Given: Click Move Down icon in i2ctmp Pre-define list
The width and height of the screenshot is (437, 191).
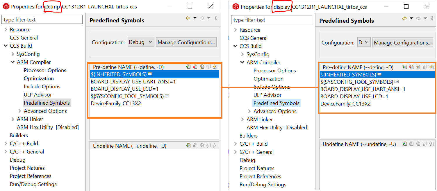Looking at the screenshot, I should click(x=215, y=67).
